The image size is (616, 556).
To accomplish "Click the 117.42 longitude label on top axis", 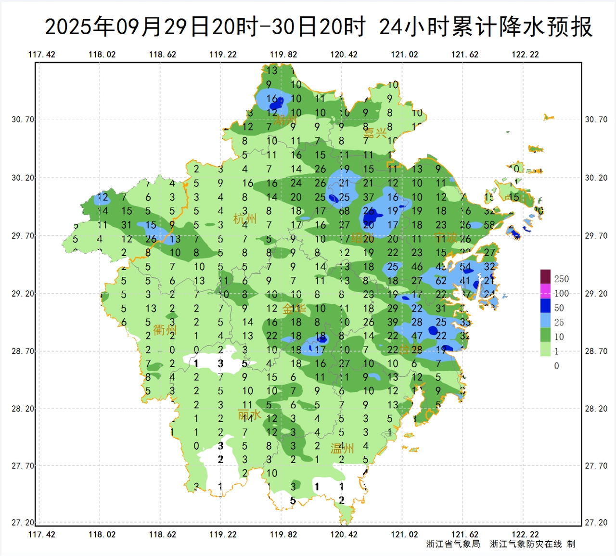I will click(42, 54).
